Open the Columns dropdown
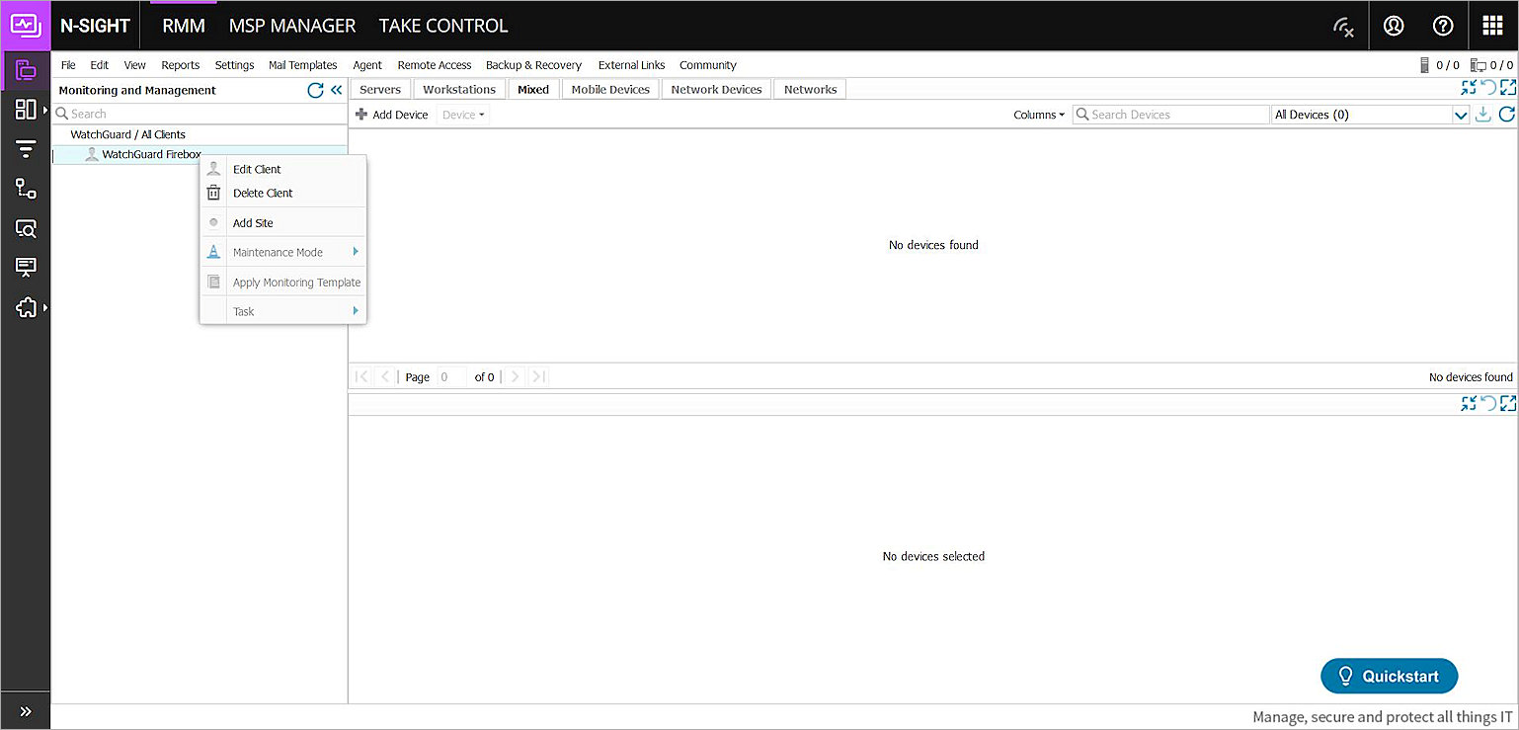1519x730 pixels. pos(1039,115)
